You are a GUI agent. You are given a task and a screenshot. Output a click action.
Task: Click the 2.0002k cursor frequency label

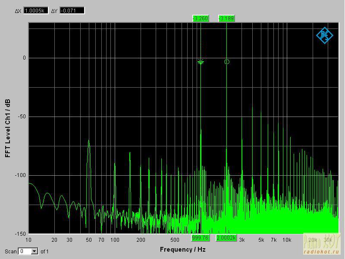pos(226,238)
